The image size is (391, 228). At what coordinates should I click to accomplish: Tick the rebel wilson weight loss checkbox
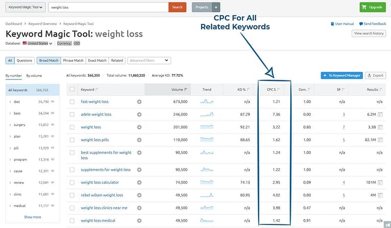tap(72, 195)
